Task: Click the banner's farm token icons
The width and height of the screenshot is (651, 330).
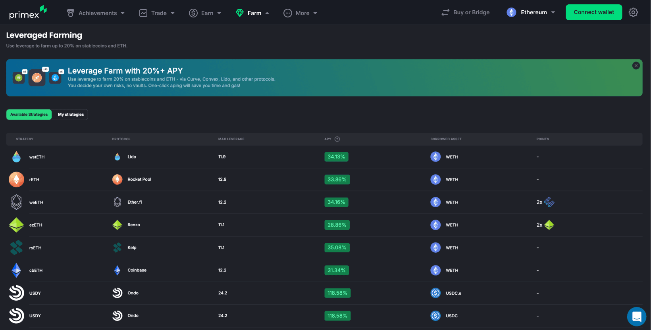Action: coord(38,77)
